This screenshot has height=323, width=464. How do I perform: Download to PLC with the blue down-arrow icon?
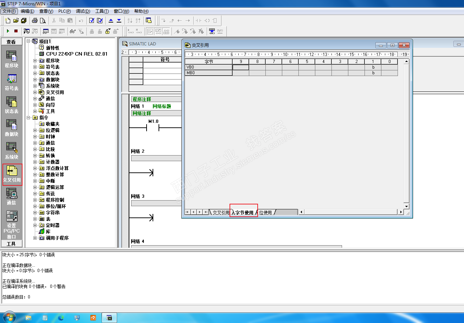(119, 20)
